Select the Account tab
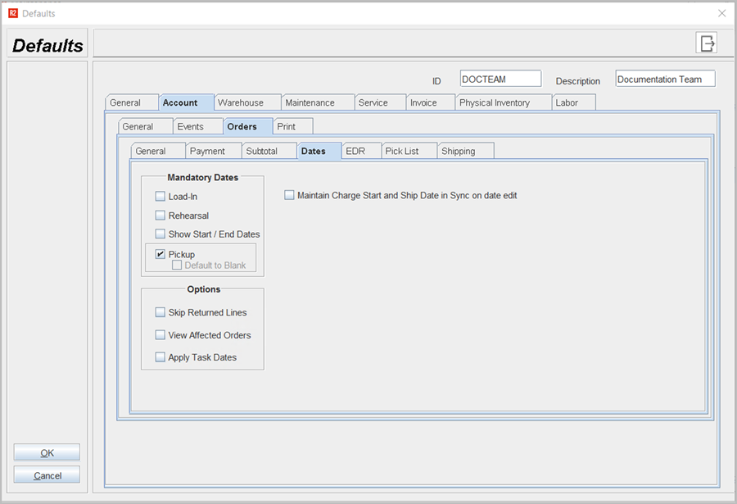The width and height of the screenshot is (737, 504). point(187,102)
